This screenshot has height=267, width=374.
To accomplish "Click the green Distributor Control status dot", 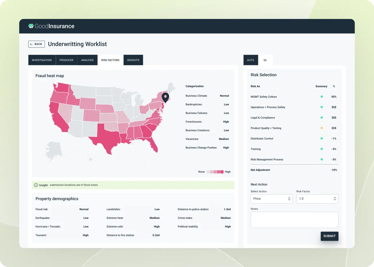I will (x=322, y=139).
